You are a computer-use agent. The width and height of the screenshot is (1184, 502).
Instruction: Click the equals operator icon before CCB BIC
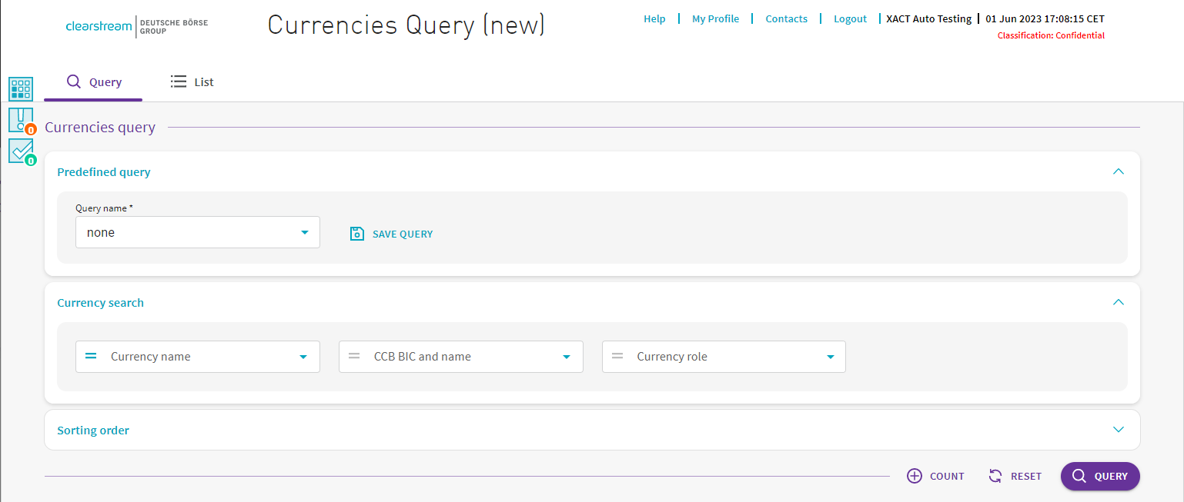tap(354, 356)
